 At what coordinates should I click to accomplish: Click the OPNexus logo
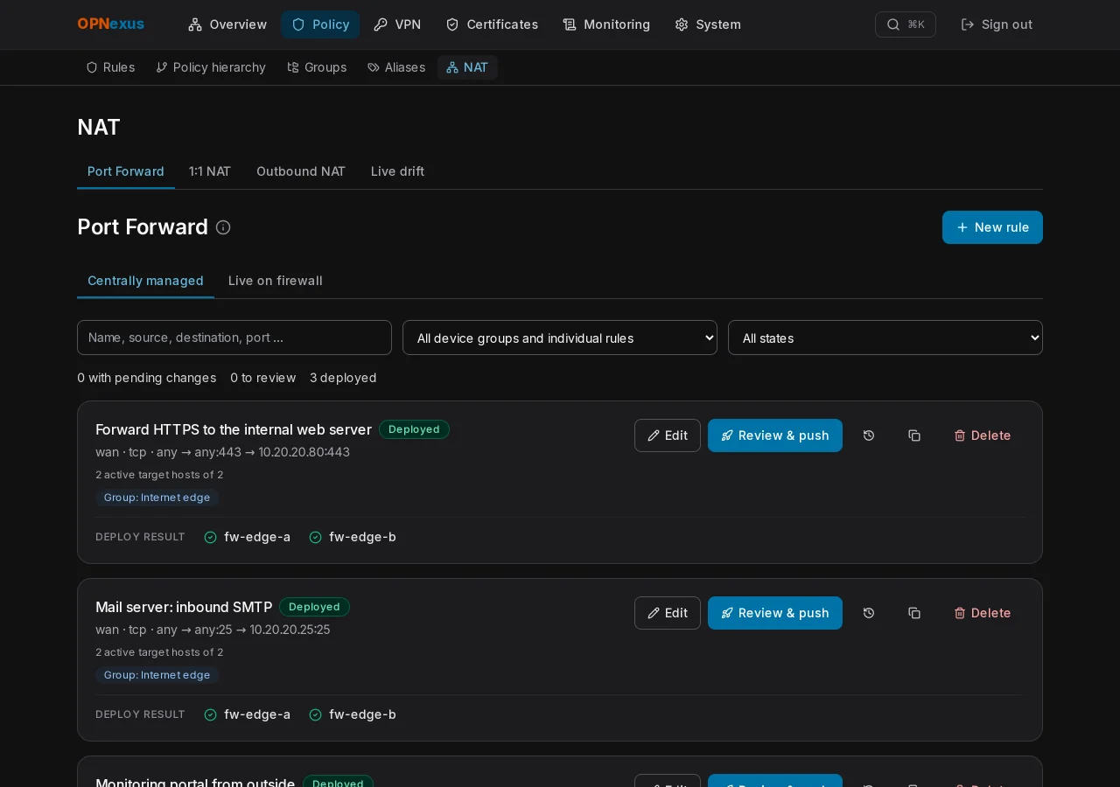coord(111,24)
